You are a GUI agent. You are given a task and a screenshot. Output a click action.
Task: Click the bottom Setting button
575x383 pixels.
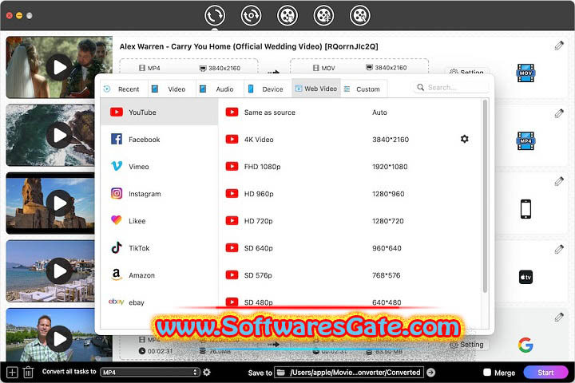click(467, 345)
